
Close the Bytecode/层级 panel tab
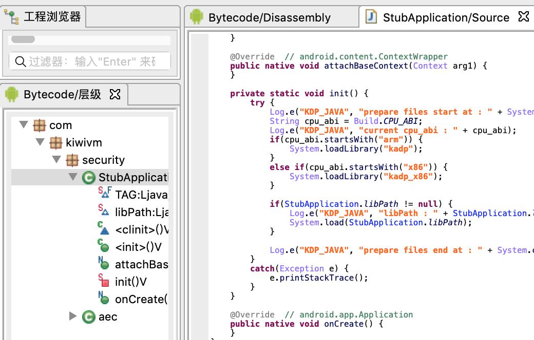(x=116, y=94)
